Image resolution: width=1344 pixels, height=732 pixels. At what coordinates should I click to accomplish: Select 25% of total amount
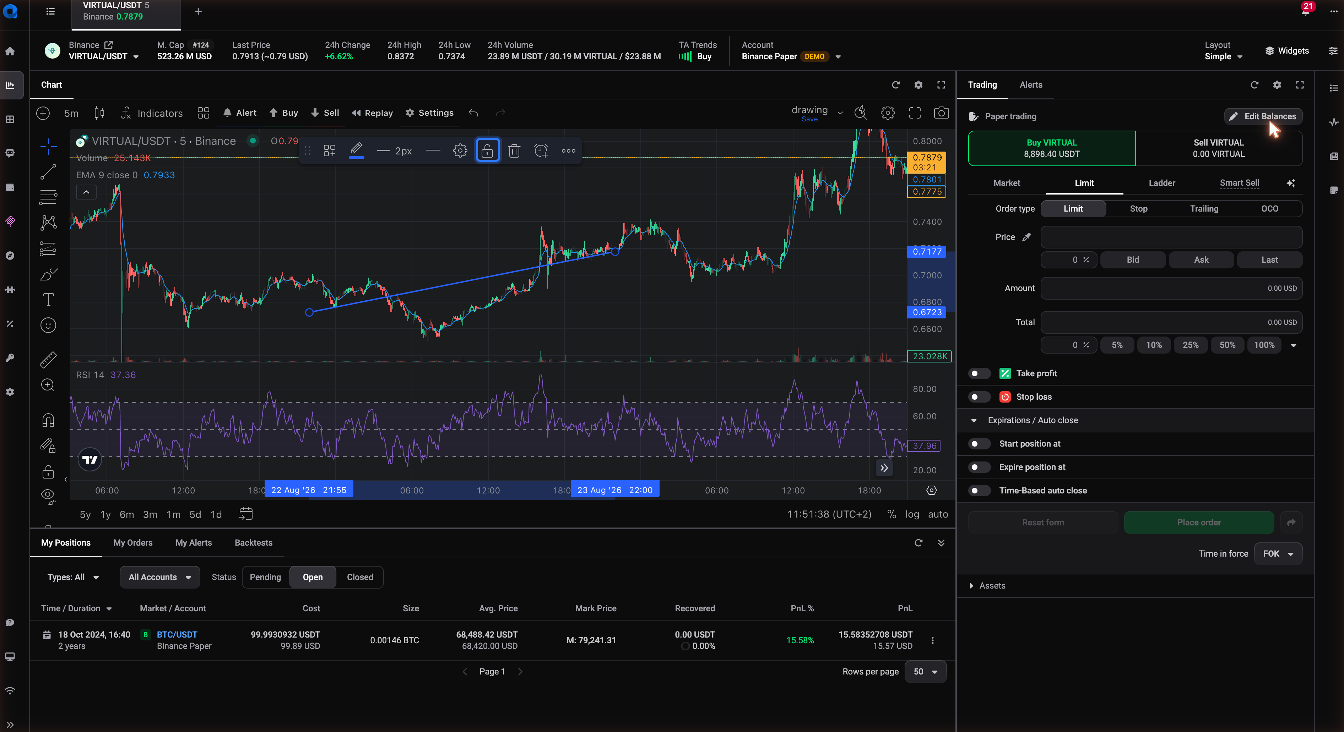tap(1190, 345)
